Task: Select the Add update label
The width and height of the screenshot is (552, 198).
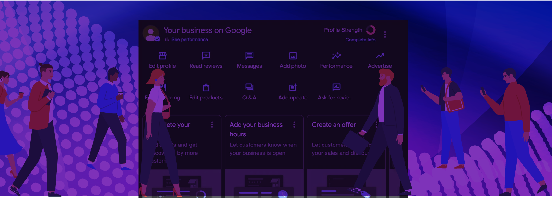Action: pyautogui.click(x=293, y=98)
